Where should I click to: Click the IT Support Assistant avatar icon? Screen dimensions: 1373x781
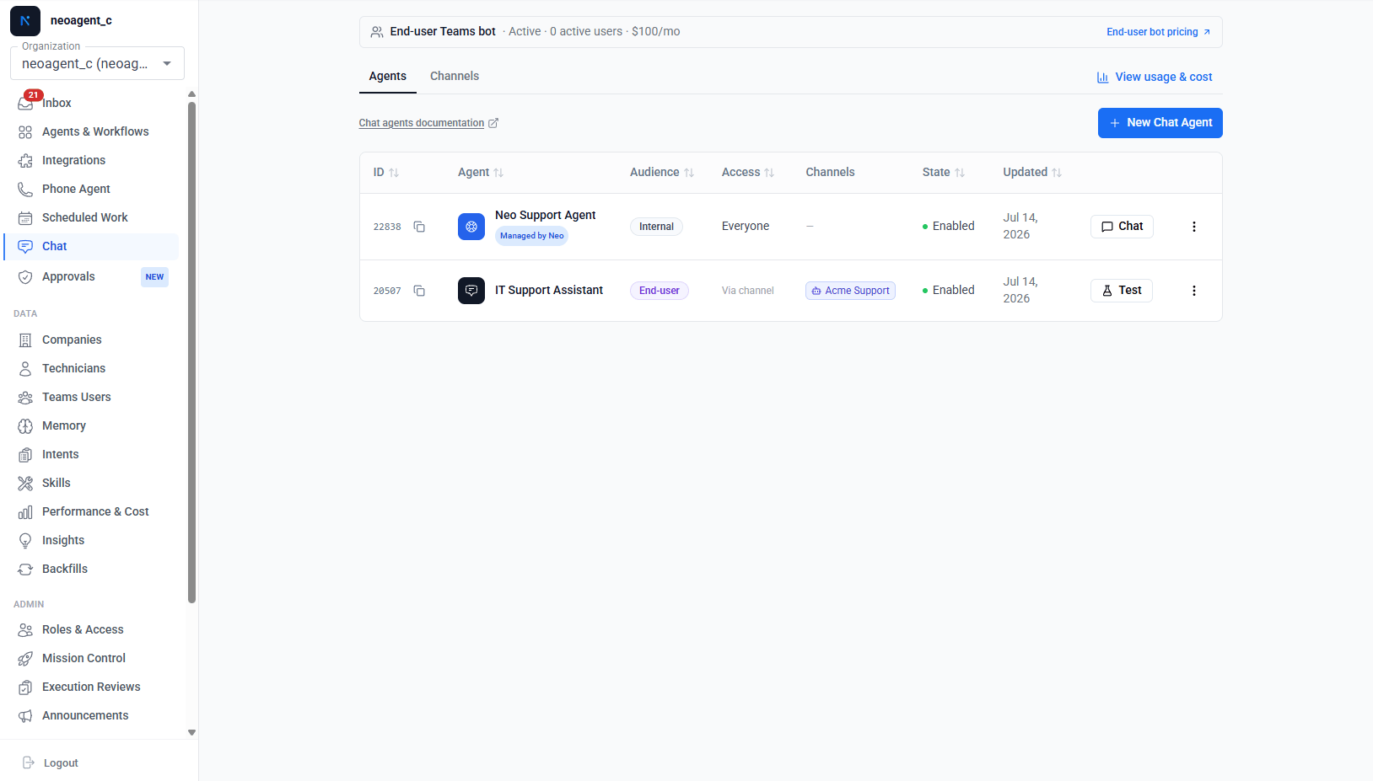(x=471, y=291)
